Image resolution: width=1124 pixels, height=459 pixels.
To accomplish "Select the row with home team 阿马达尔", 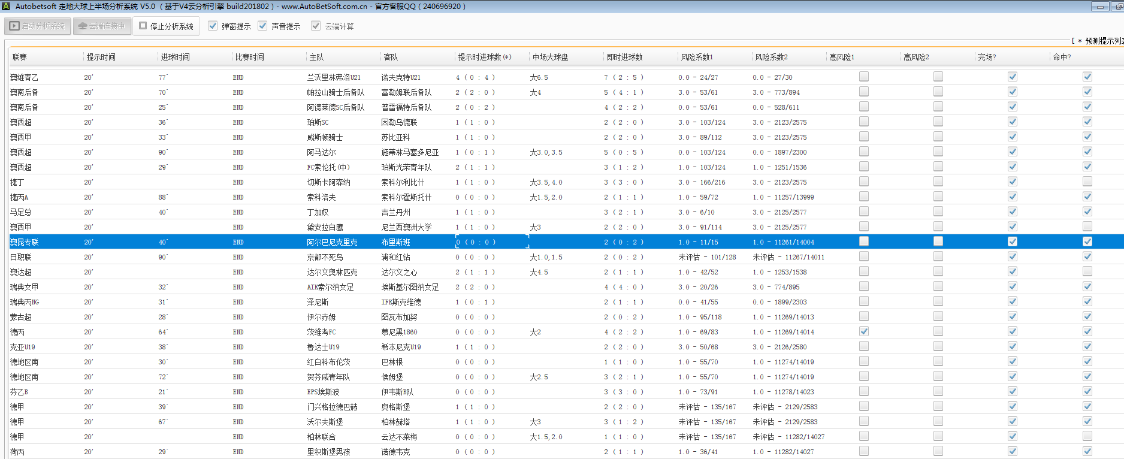I will click(x=322, y=152).
